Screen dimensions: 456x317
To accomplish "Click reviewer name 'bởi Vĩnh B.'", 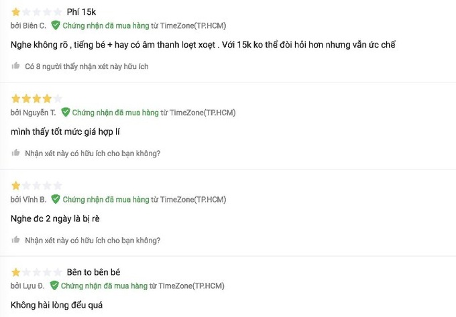I will pyautogui.click(x=28, y=200).
